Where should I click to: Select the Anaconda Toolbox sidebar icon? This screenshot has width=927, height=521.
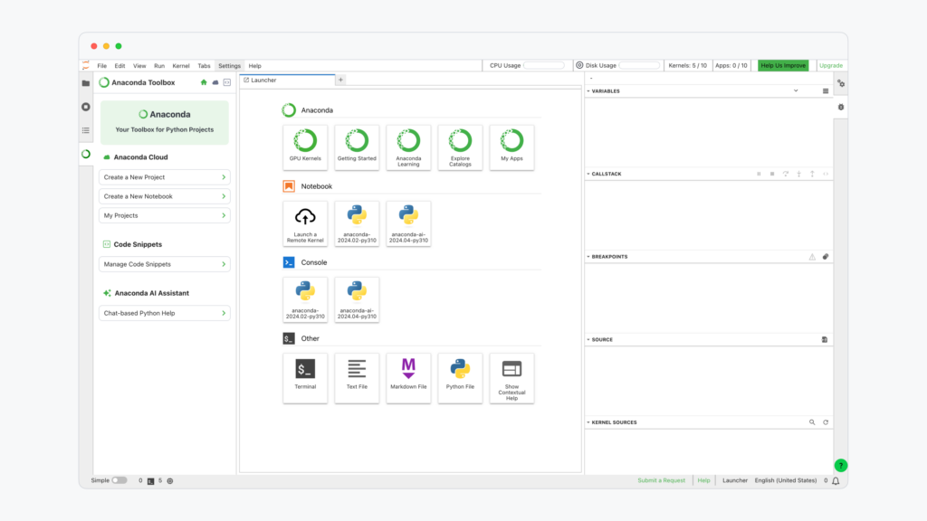tap(86, 154)
